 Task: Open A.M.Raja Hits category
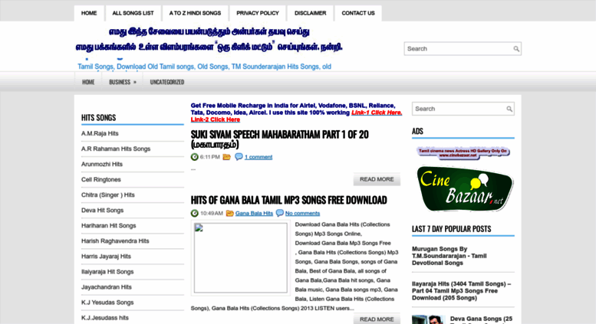click(x=100, y=133)
